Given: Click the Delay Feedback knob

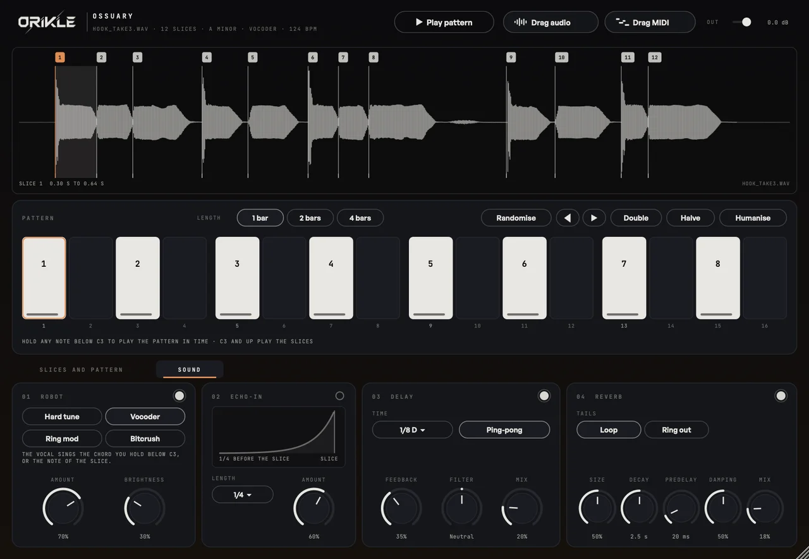Looking at the screenshot, I should pos(401,507).
